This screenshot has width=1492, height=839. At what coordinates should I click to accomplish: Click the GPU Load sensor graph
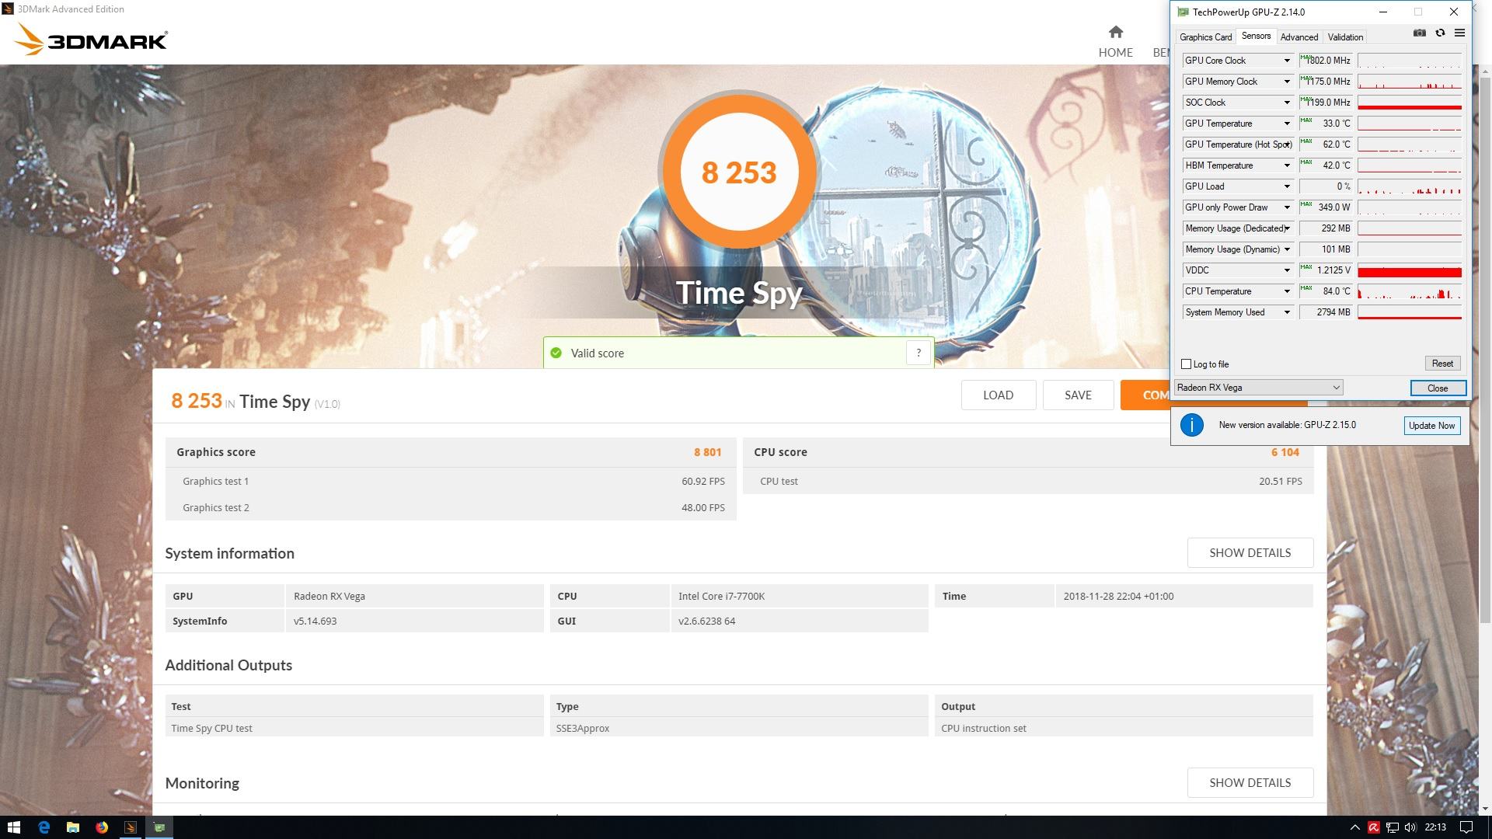[1409, 186]
